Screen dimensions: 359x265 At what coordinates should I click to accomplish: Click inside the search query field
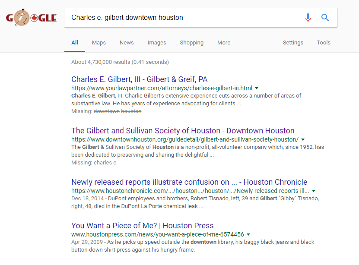pos(181,18)
